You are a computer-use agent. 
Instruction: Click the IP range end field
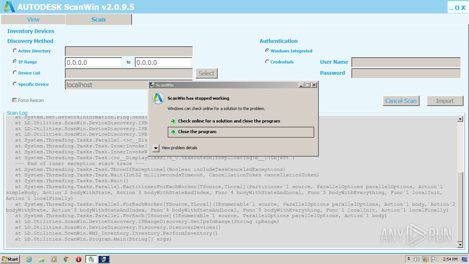pos(163,62)
